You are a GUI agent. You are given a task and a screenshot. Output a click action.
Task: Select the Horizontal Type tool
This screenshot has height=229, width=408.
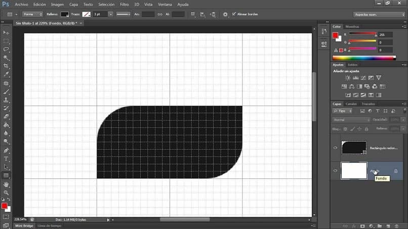click(6, 159)
